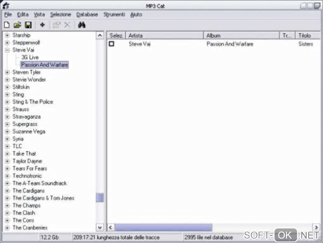323x243 pixels.
Task: Open the Aiuto menu
Action: (136, 15)
